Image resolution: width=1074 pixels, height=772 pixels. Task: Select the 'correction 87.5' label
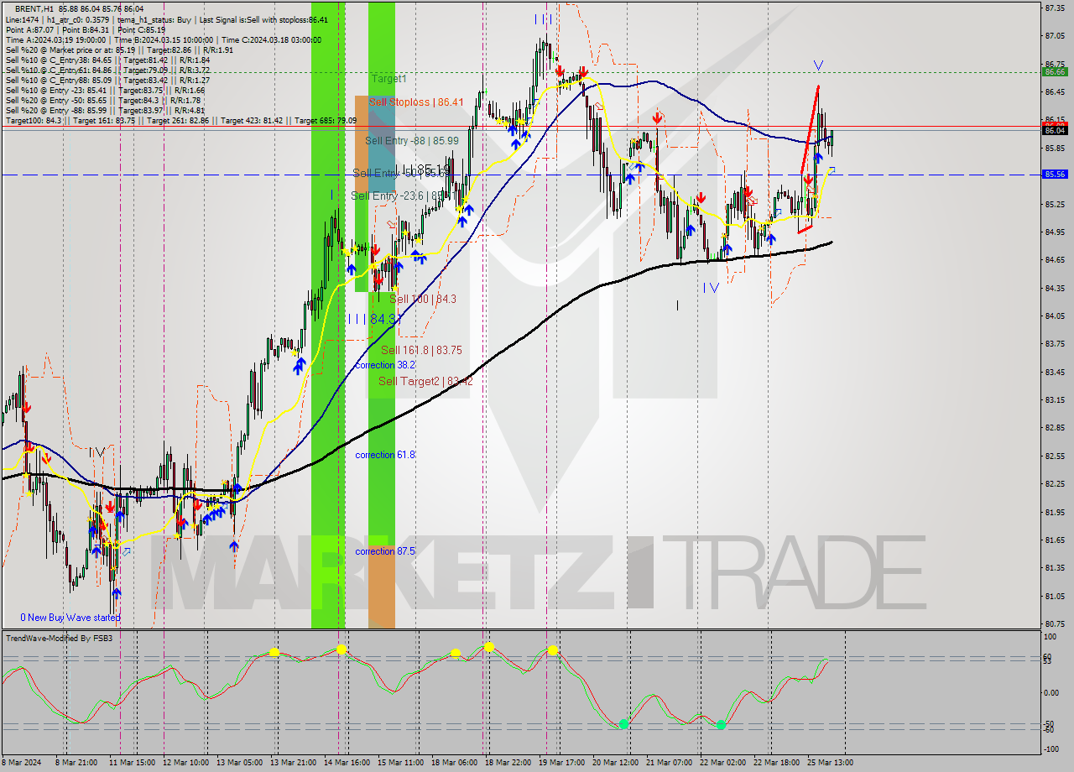tap(384, 551)
